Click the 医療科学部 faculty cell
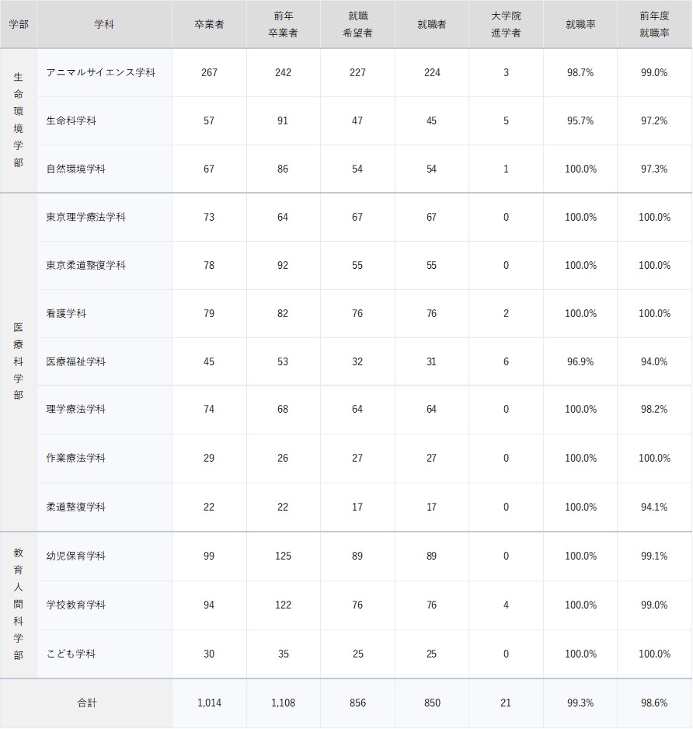Viewport: 693px width, 729px height. point(18,361)
